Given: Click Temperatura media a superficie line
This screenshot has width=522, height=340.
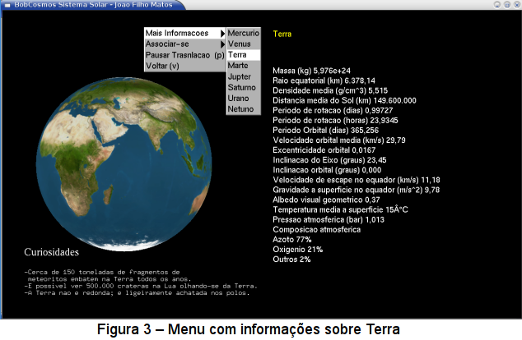Looking at the screenshot, I should [x=340, y=210].
